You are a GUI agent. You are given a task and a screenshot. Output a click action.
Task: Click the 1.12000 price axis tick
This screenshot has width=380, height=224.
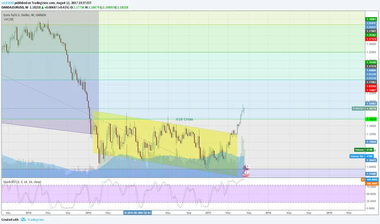371,134
